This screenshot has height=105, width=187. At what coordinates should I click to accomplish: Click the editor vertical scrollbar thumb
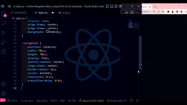coord(140,52)
